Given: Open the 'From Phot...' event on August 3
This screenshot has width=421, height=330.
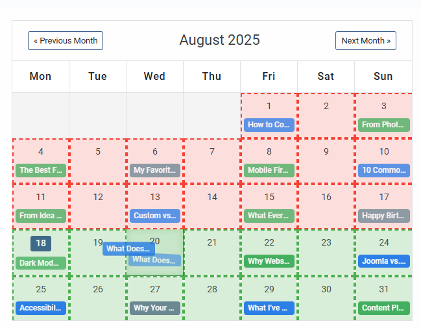Looking at the screenshot, I should point(383,125).
